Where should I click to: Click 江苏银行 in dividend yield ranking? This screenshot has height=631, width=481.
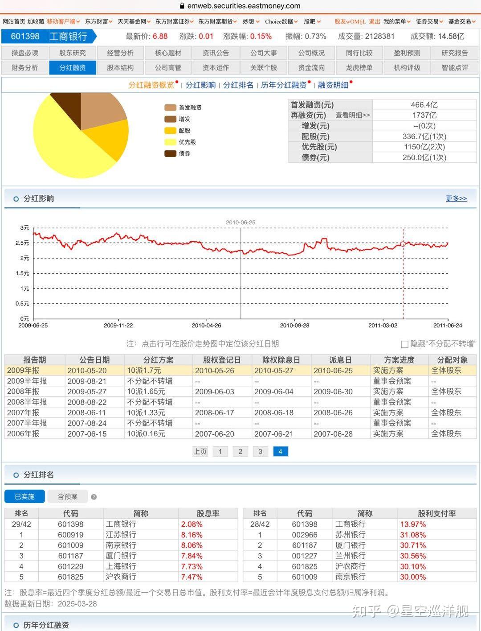click(x=121, y=535)
